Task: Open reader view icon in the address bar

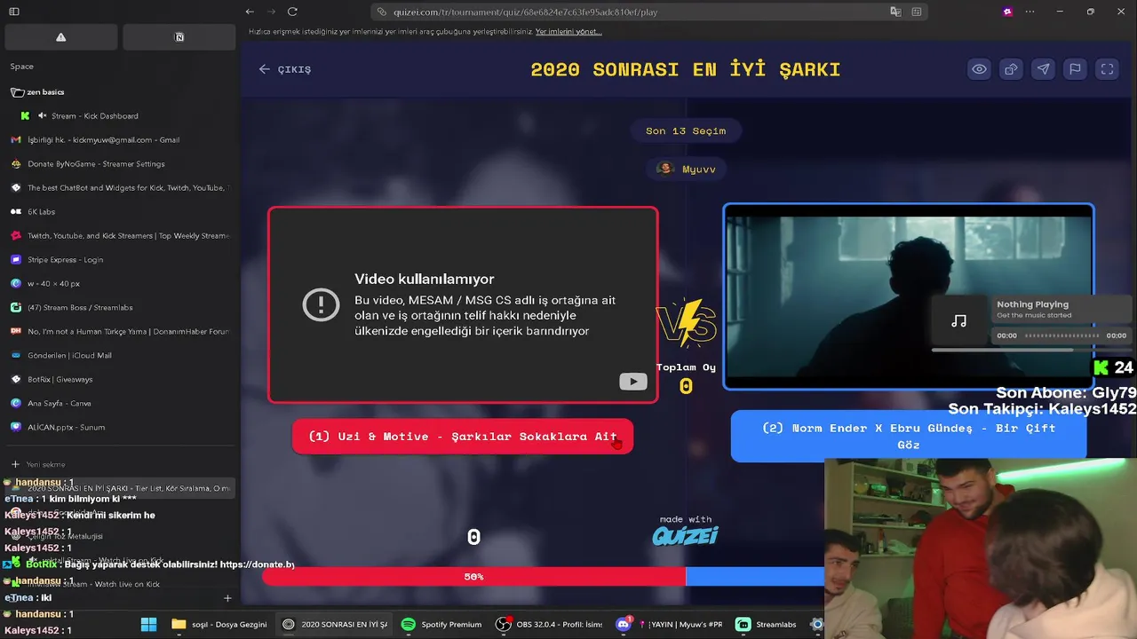Action: click(x=917, y=12)
